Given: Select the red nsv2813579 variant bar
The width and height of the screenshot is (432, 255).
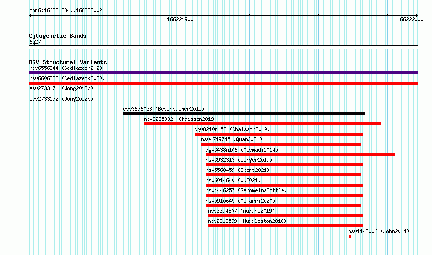Looking at the screenshot, I should 285,226.
